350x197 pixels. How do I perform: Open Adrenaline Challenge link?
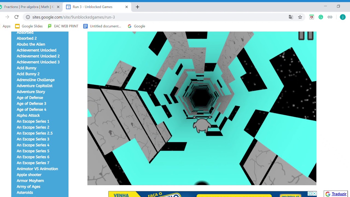tap(36, 80)
